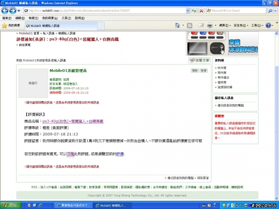Open the 我的最愛(A) menu
Viewport: 279px width, 209px height.
click(x=50, y=18)
